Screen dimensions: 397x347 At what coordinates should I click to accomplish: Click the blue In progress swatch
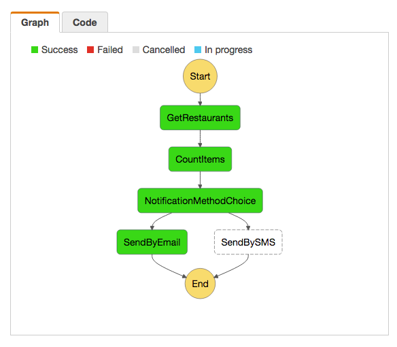pyautogui.click(x=198, y=50)
